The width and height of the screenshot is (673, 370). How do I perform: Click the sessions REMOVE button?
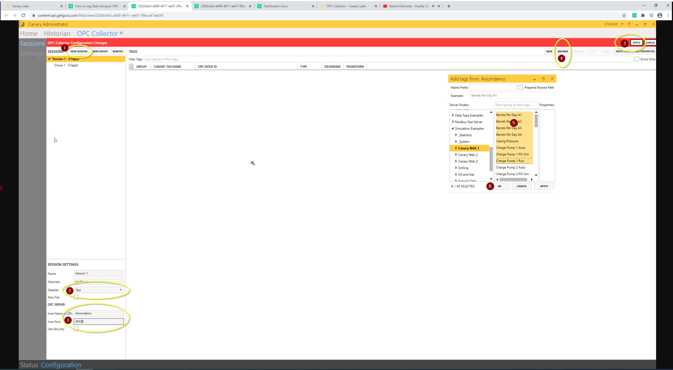(118, 51)
